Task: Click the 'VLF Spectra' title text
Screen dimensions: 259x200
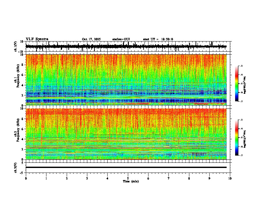Action: click(37, 39)
